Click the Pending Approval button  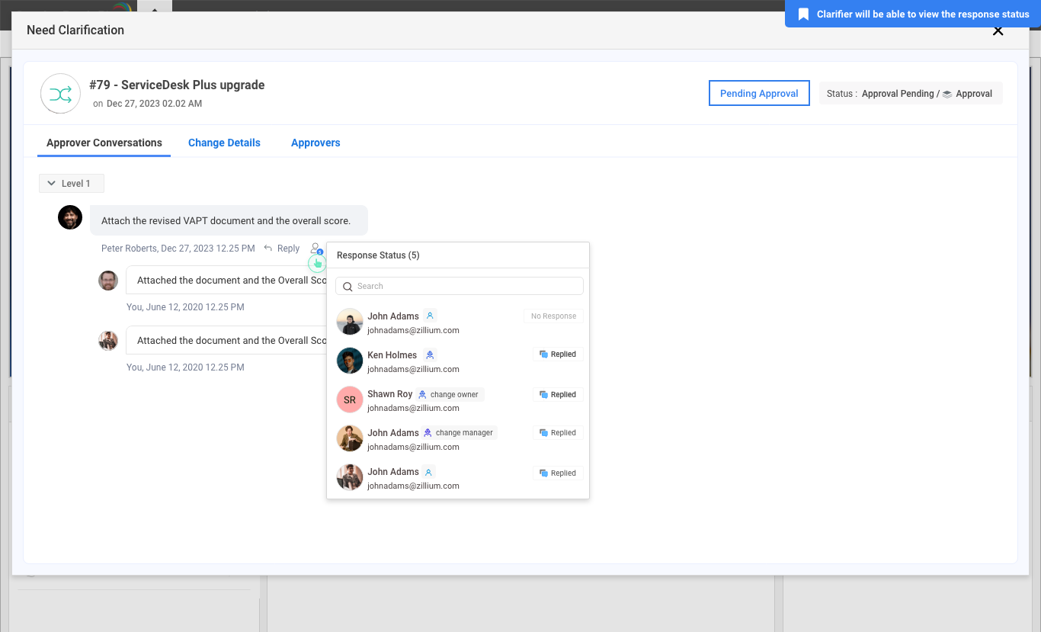point(759,93)
